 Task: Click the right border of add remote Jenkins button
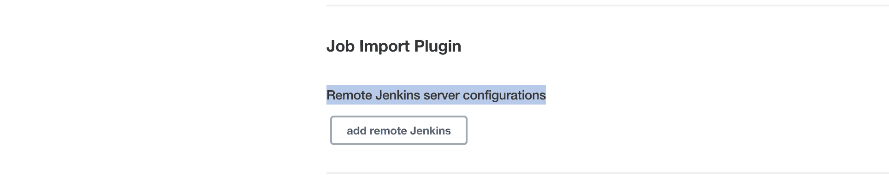467,130
